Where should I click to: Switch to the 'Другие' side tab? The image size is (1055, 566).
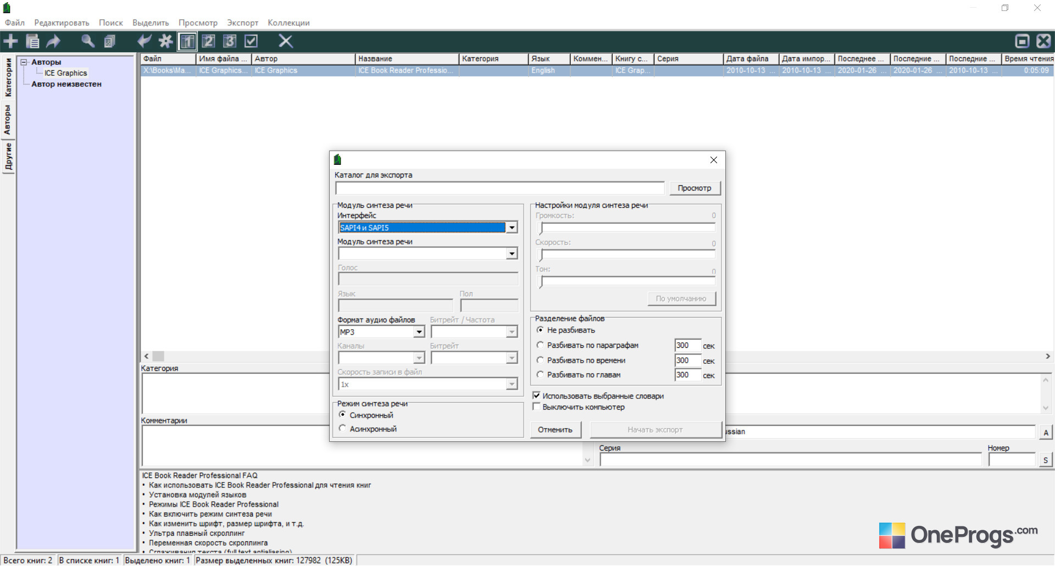tap(8, 157)
